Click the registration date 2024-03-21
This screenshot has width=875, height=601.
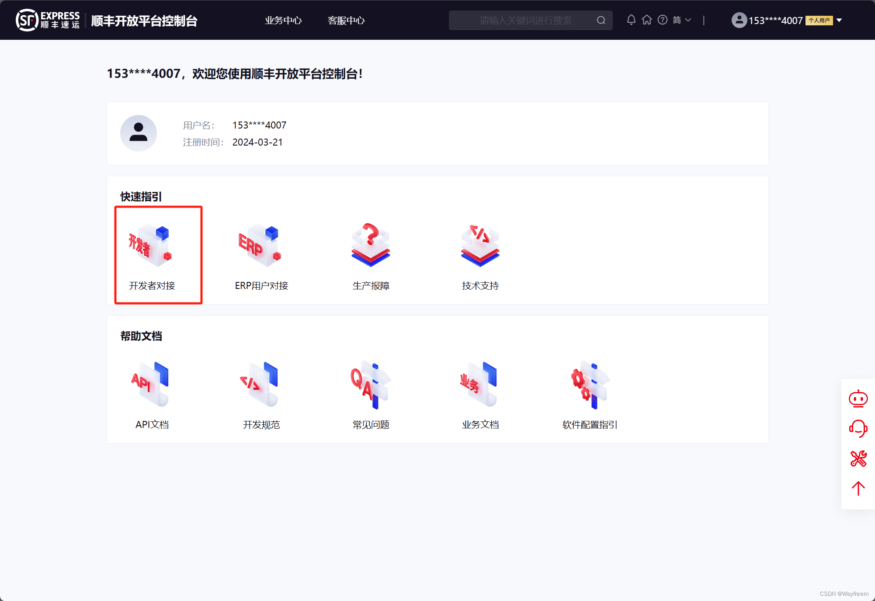pyautogui.click(x=257, y=142)
